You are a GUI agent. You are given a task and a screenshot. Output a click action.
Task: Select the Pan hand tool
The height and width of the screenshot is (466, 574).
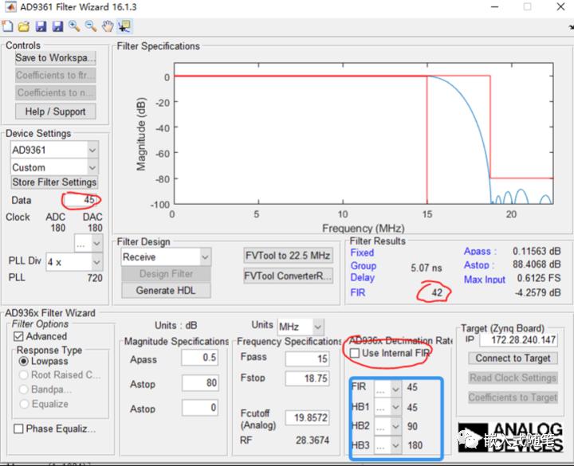pos(108,26)
